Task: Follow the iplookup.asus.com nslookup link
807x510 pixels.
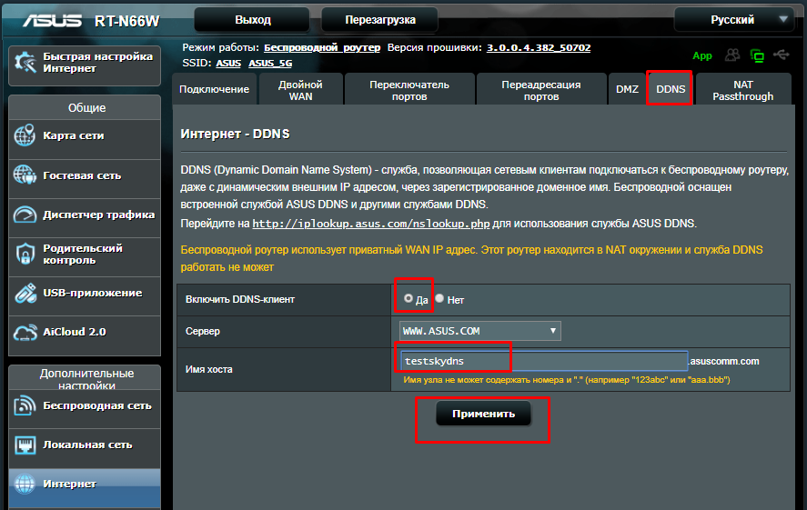Action: (375, 224)
